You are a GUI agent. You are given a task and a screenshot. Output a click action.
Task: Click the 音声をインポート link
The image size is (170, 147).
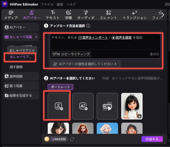tap(95, 38)
